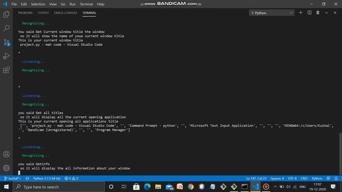Click the VS Code logo in title bar

(5, 4)
